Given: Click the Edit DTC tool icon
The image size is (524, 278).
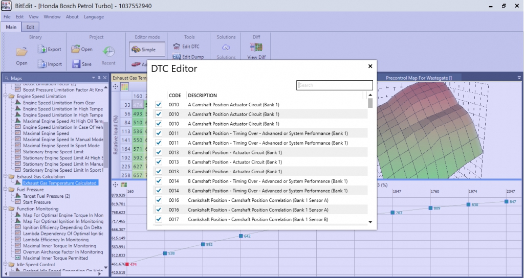Looking at the screenshot, I should (x=177, y=47).
